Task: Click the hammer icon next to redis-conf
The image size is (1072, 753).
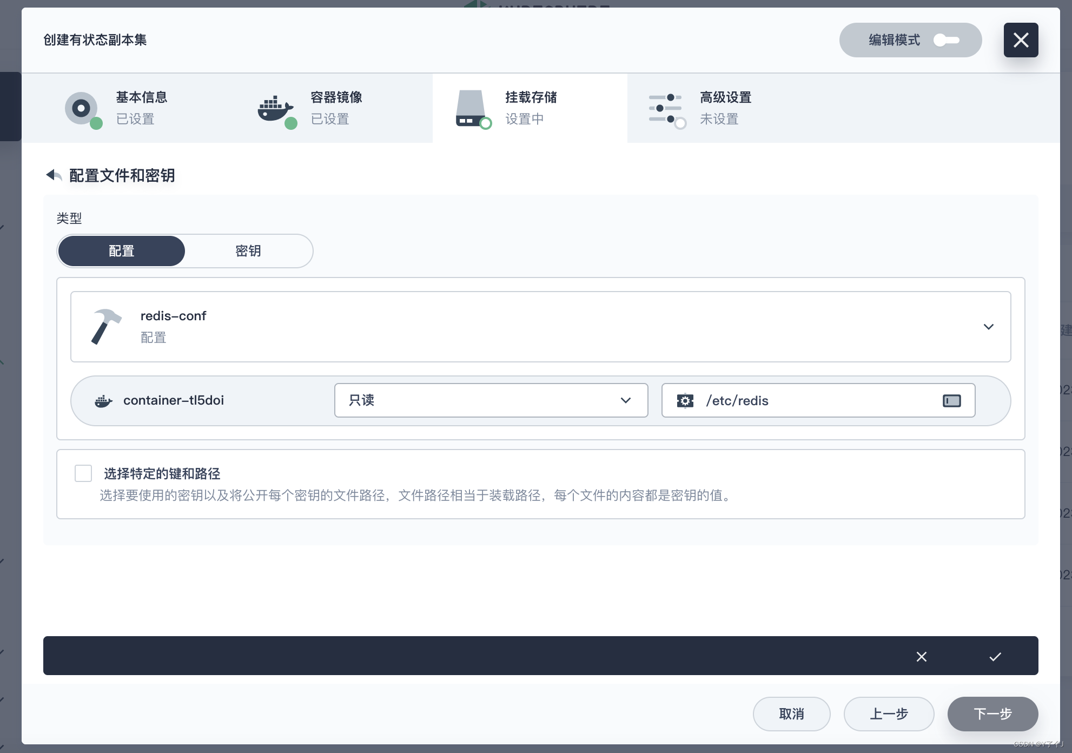Action: 106,327
